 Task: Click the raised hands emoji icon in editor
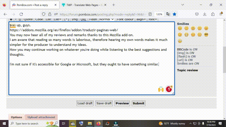coord(161,89)
